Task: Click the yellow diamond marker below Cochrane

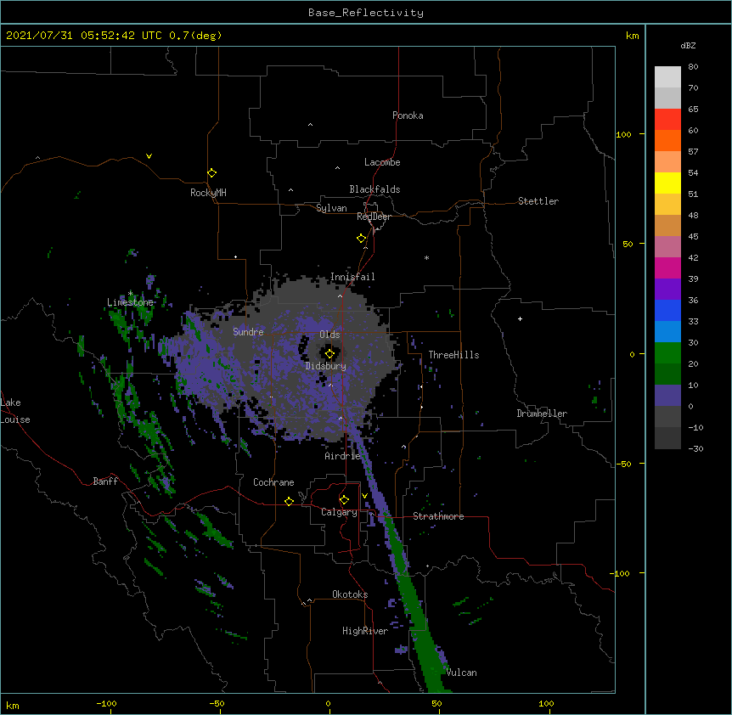Action: click(x=289, y=501)
